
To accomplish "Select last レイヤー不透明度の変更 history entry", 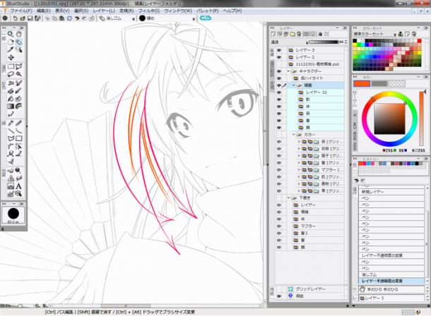I will coord(391,281).
